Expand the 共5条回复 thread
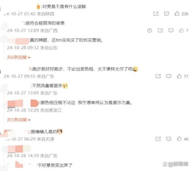Screen dimensions: 192x171 click(19, 120)
